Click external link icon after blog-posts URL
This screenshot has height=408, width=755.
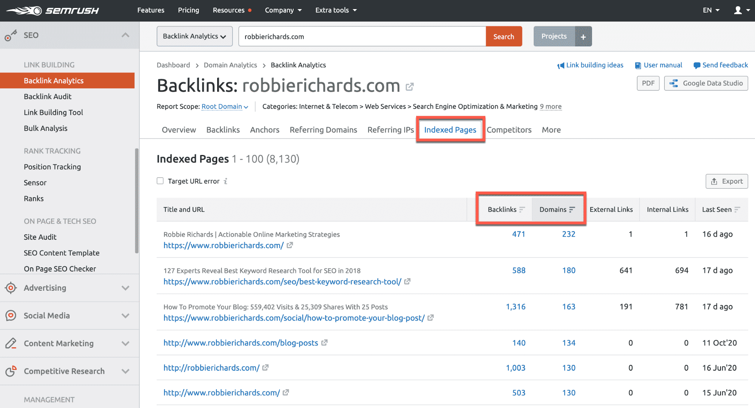324,343
